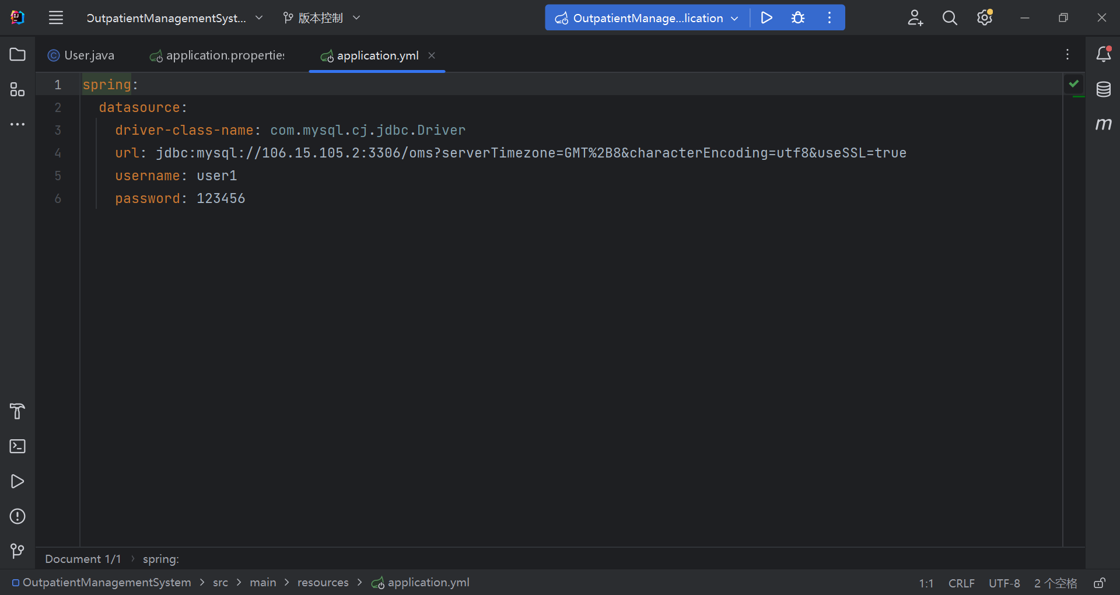
Task: Click the spring: breadcrumb
Action: [x=161, y=559]
